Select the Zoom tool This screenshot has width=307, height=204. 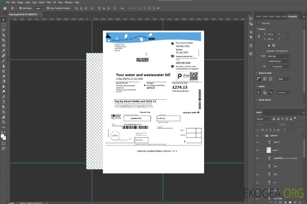tap(4, 122)
